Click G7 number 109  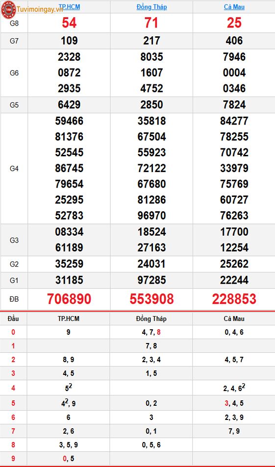click(69, 41)
